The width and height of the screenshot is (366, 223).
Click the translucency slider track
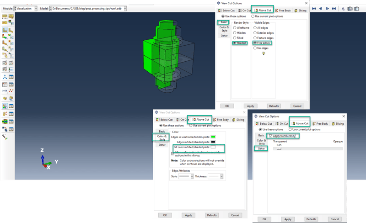click(x=307, y=149)
